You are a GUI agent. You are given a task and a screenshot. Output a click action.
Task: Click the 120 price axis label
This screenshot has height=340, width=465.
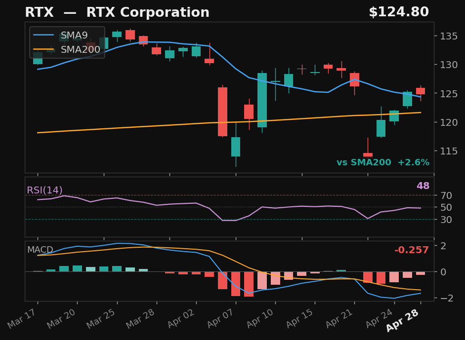(x=448, y=122)
